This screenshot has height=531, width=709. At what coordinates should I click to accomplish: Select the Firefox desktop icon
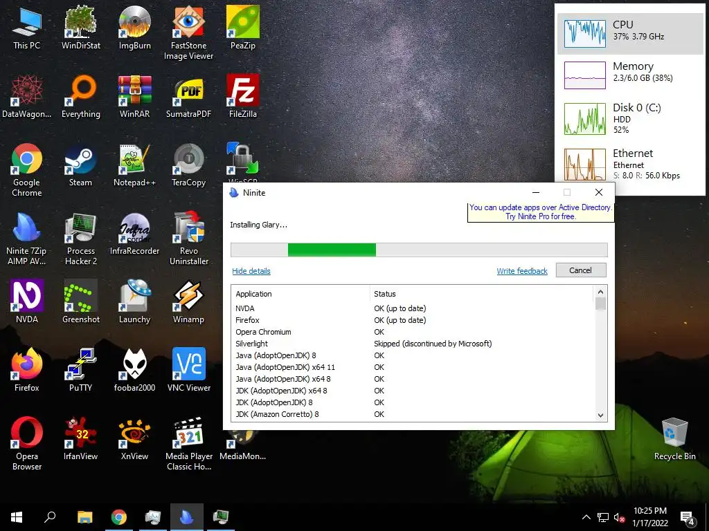27,371
